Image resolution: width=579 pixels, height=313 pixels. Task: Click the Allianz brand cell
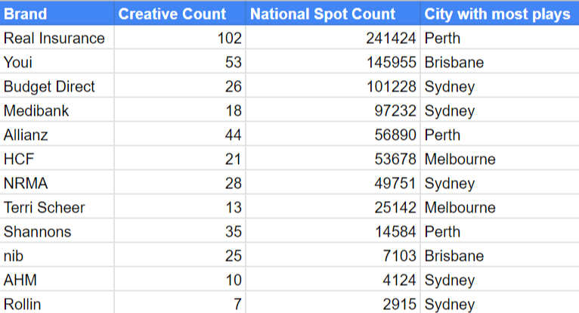click(x=57, y=134)
